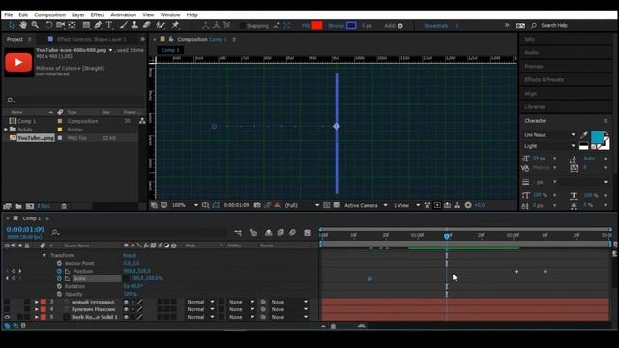Select the Horizontal Type tool
619x348 pixels.
109,25
